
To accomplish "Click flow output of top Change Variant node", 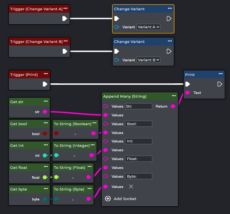I will pyautogui.click(x=169, y=18).
